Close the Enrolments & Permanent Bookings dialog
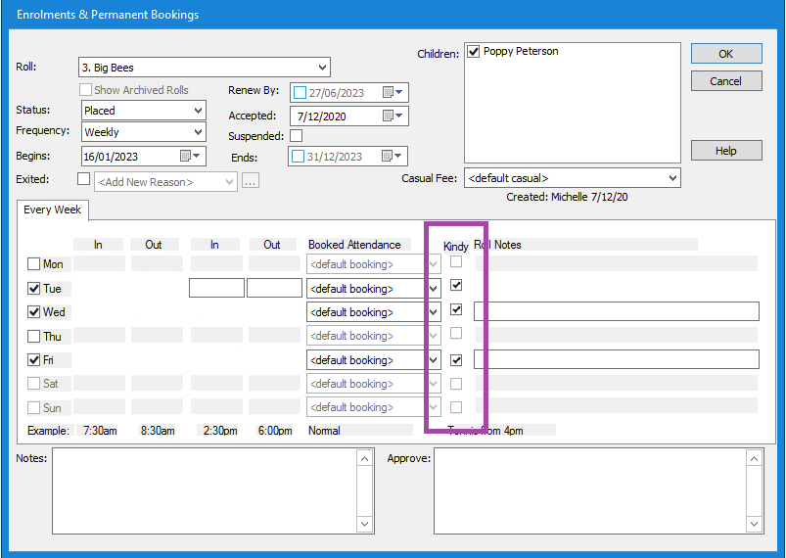This screenshot has height=558, width=786. pos(725,81)
